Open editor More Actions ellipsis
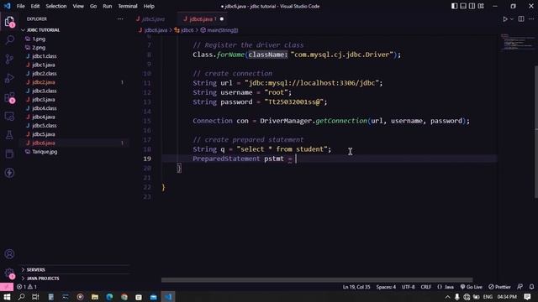 coord(531,19)
